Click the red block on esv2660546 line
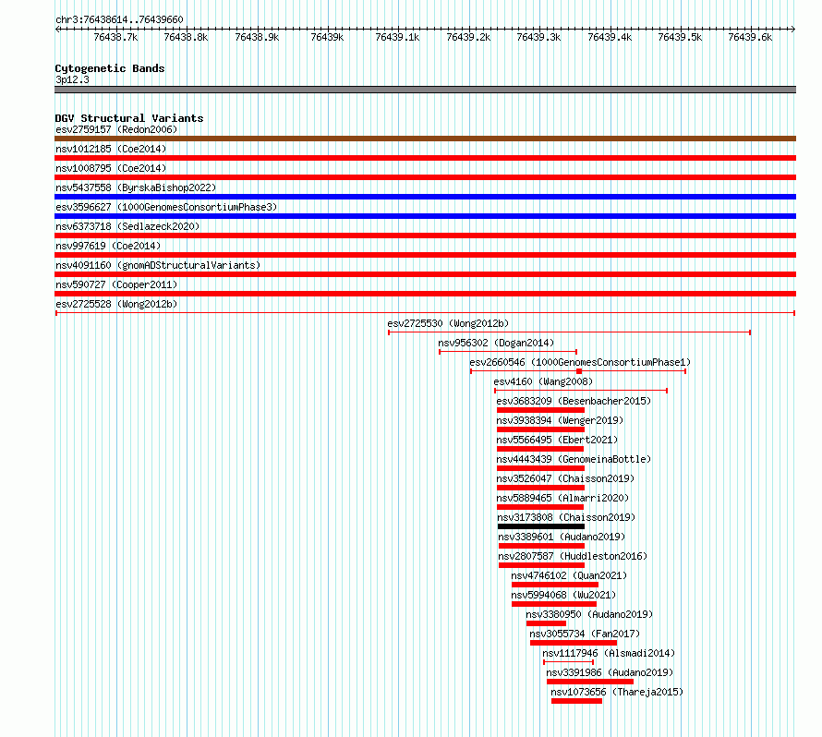Viewport: 822px width, 737px height. pyautogui.click(x=579, y=371)
